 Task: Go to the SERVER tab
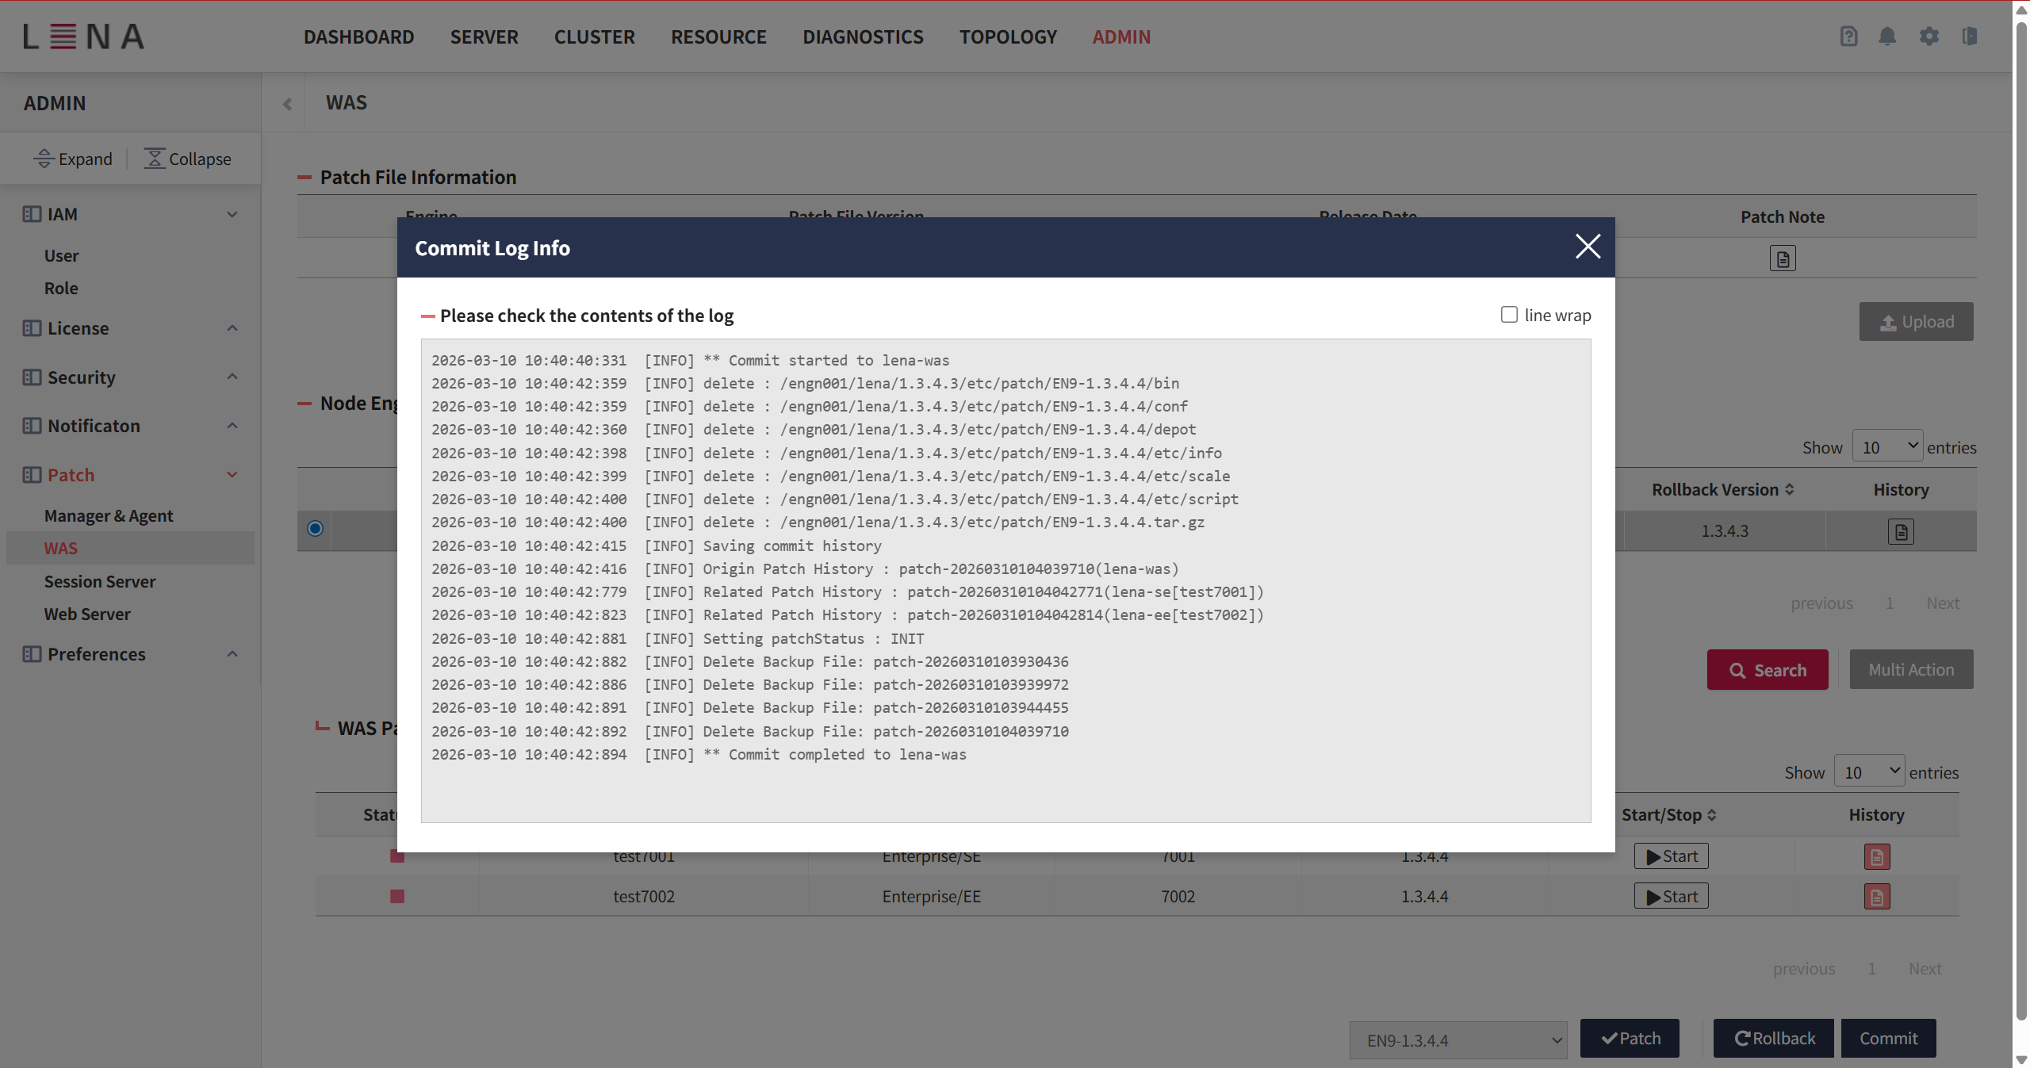click(484, 36)
